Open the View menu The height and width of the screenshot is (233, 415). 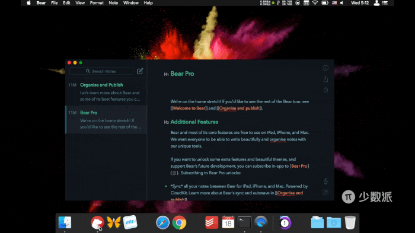[80, 3]
